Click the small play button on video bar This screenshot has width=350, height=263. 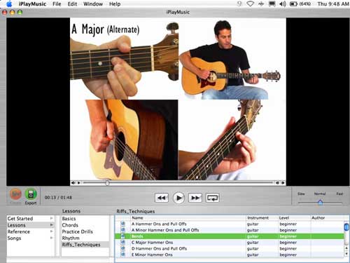pyautogui.click(x=79, y=183)
